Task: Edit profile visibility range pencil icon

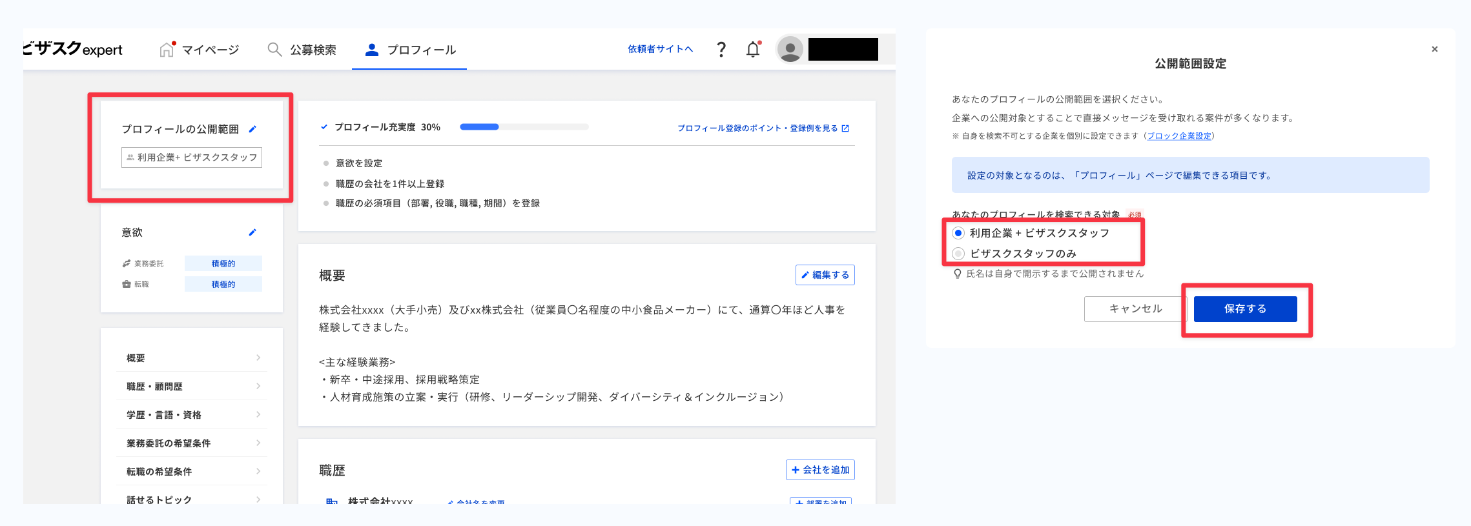Action: tap(252, 129)
